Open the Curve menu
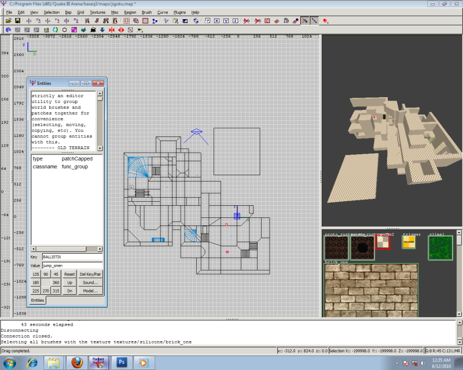The height and width of the screenshot is (370, 463). point(163,12)
